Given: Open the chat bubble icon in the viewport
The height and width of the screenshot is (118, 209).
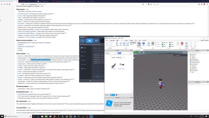Looking at the screenshot, I should (x=139, y=52).
